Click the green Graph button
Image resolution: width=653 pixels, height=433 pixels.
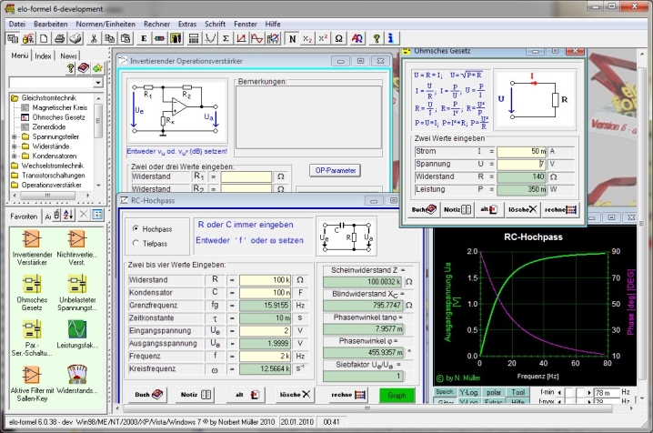[397, 395]
